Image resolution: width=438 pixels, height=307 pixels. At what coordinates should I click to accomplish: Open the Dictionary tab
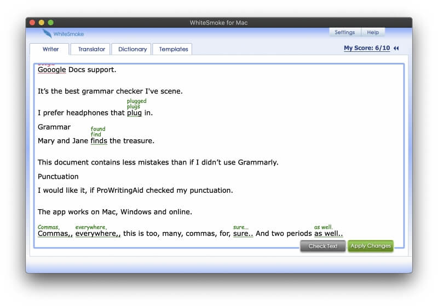point(131,49)
